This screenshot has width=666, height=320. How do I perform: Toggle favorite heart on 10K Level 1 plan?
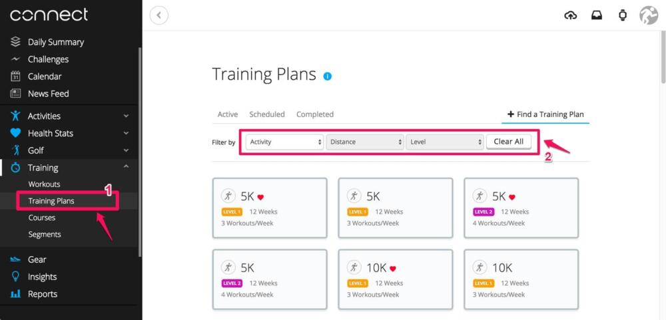pos(393,269)
